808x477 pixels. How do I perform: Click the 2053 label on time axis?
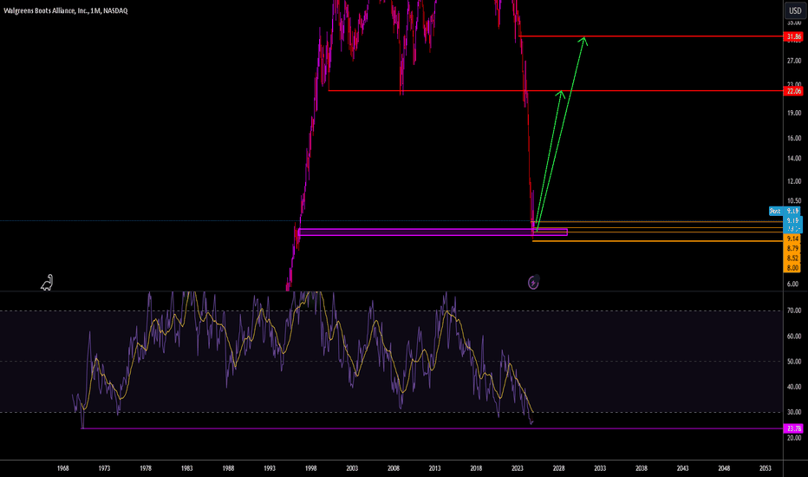[x=766, y=468]
